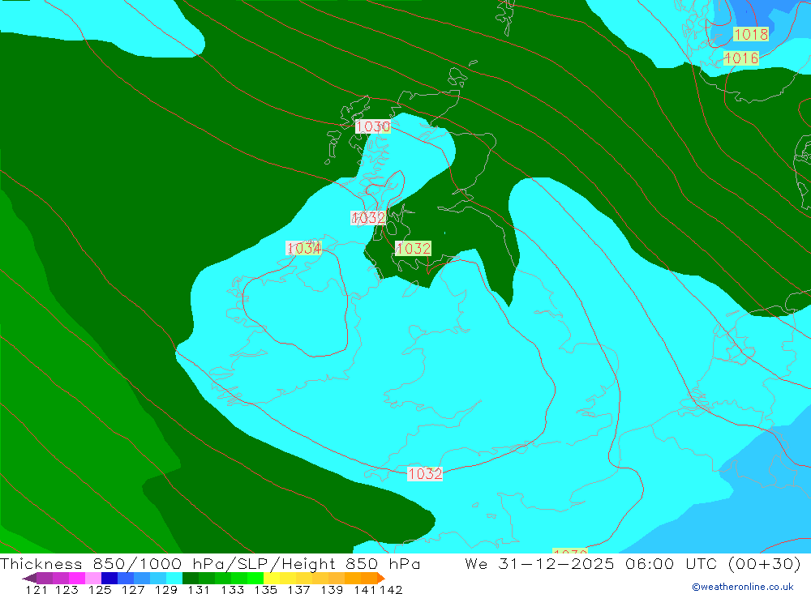Click the legend value 121
This screenshot has width=811, height=594.
(x=36, y=589)
